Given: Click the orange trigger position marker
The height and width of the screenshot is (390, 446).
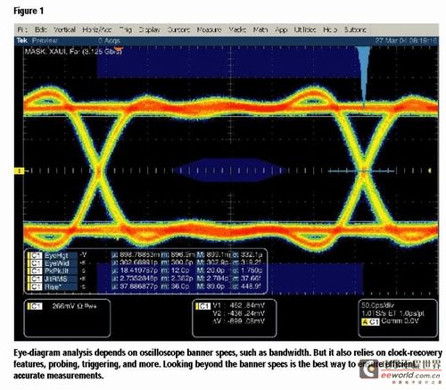Looking at the screenshot, I should point(119,48).
